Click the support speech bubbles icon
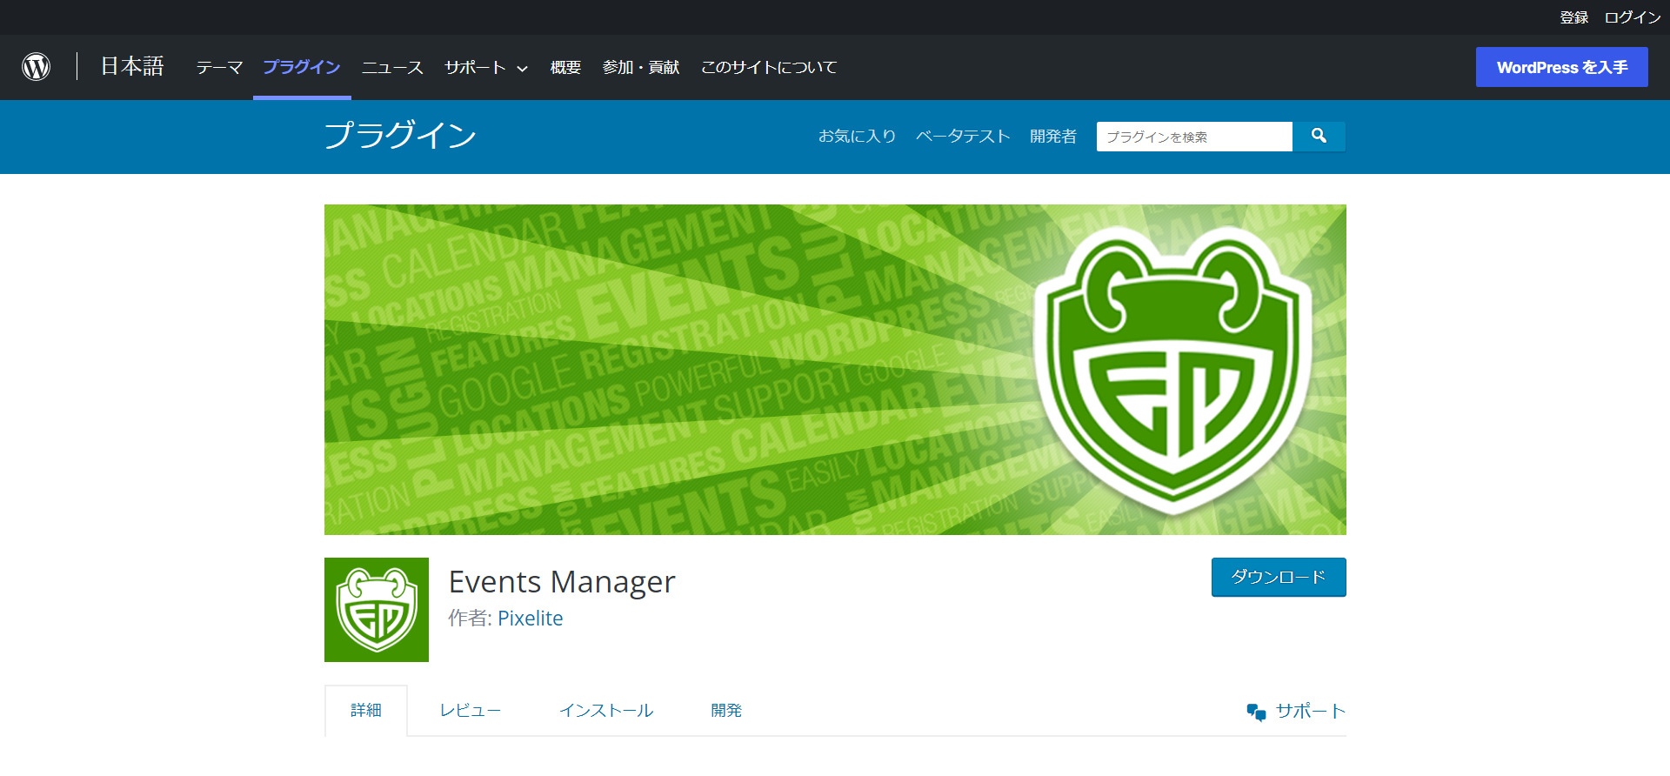 tap(1256, 712)
